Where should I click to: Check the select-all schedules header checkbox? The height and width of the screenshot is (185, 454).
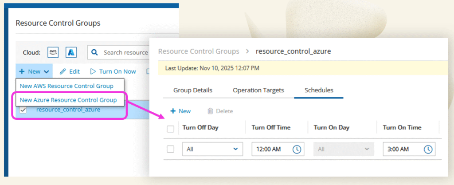[x=170, y=129]
